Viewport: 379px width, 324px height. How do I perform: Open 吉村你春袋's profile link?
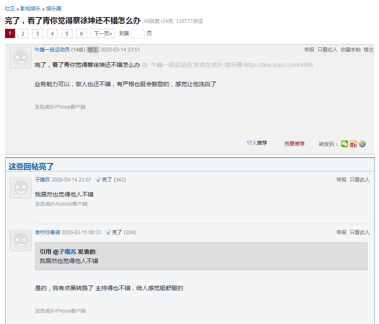48,232
